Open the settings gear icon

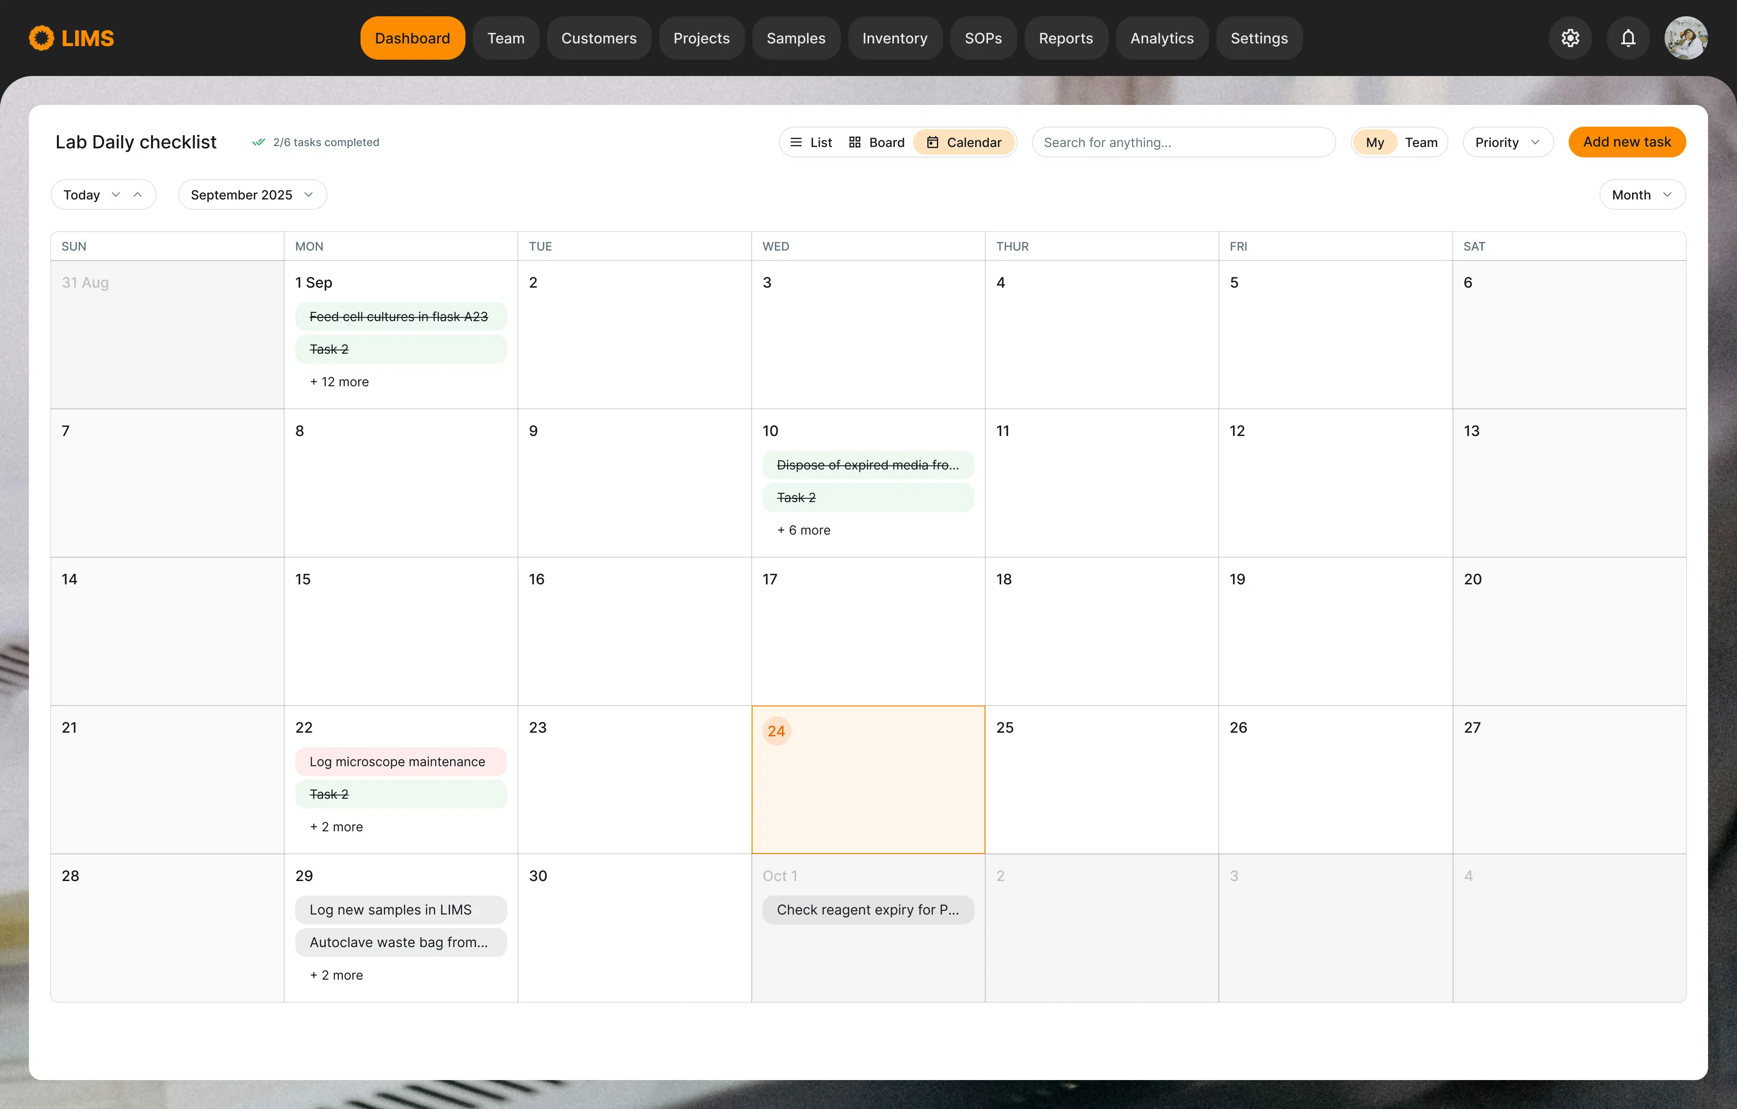tap(1570, 38)
